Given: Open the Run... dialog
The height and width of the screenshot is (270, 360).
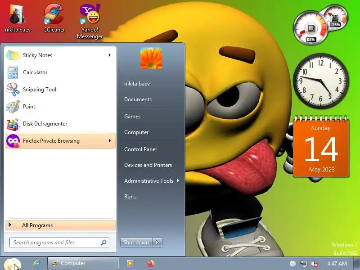Looking at the screenshot, I should (131, 197).
